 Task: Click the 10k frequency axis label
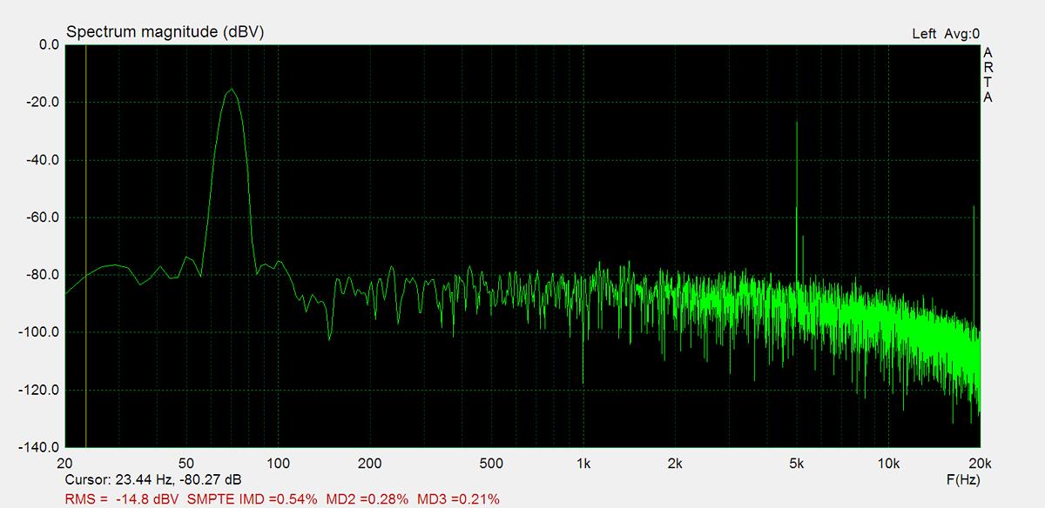(x=888, y=462)
